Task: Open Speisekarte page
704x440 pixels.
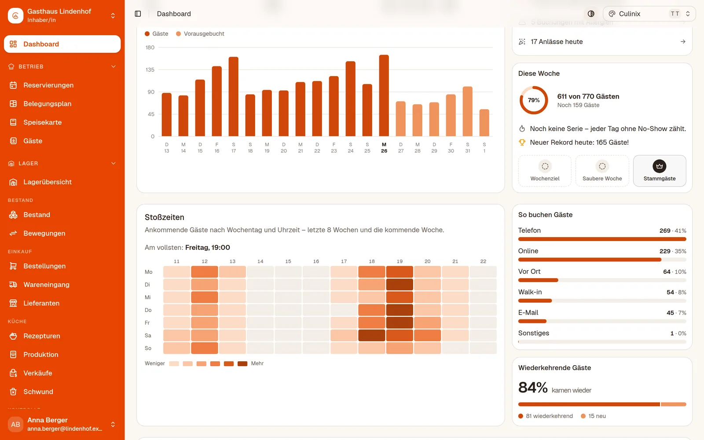Action: pyautogui.click(x=62, y=122)
